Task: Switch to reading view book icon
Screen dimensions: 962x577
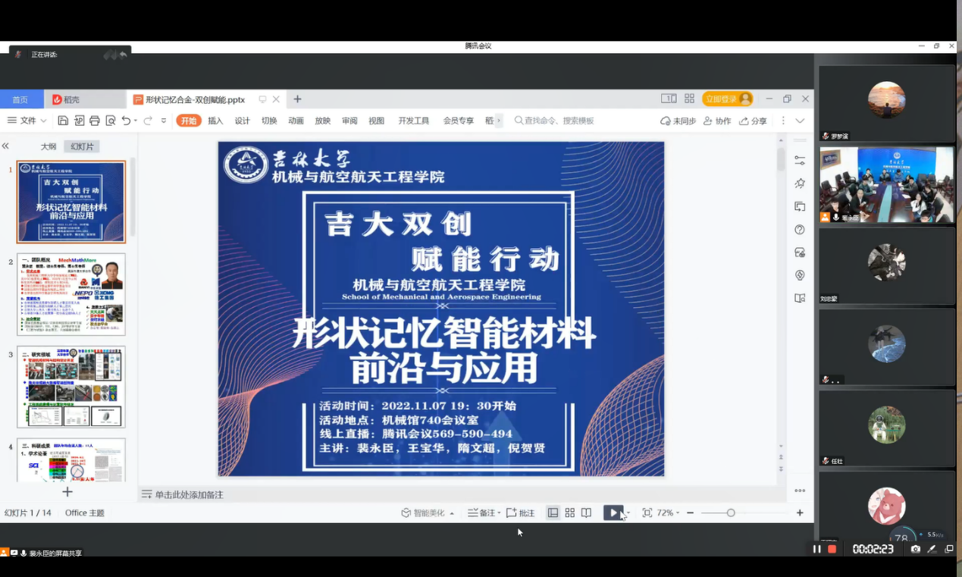Action: (x=587, y=513)
